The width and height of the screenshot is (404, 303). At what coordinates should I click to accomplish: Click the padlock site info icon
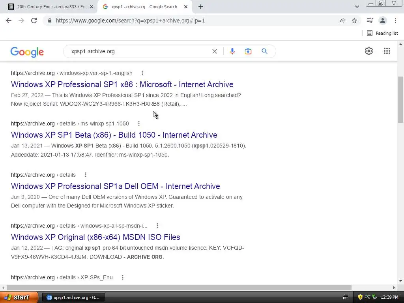tap(50, 21)
